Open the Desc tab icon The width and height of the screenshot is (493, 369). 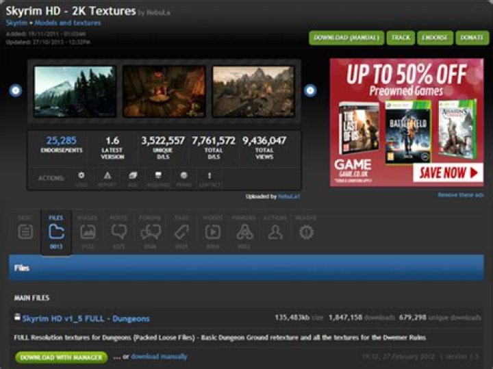click(25, 232)
